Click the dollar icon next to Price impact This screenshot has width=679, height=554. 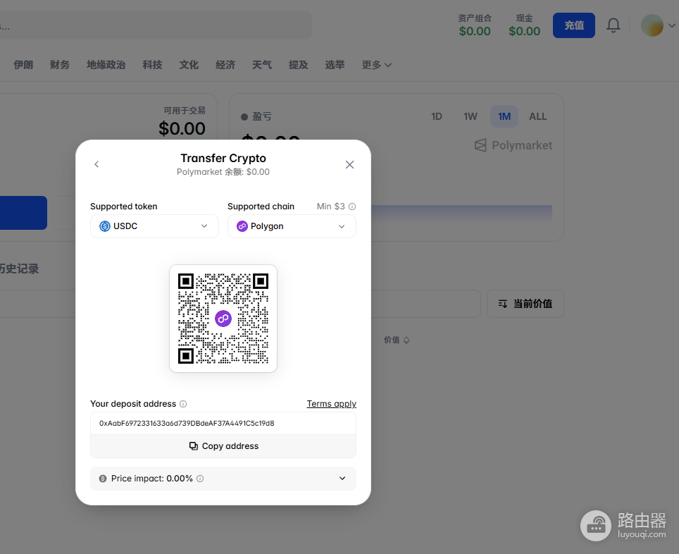click(103, 479)
